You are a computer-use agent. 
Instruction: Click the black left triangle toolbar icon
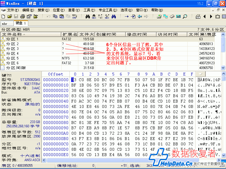204,17
